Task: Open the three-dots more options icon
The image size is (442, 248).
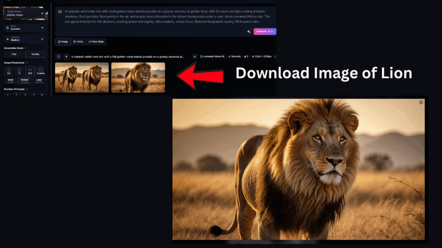Action: [x=275, y=56]
